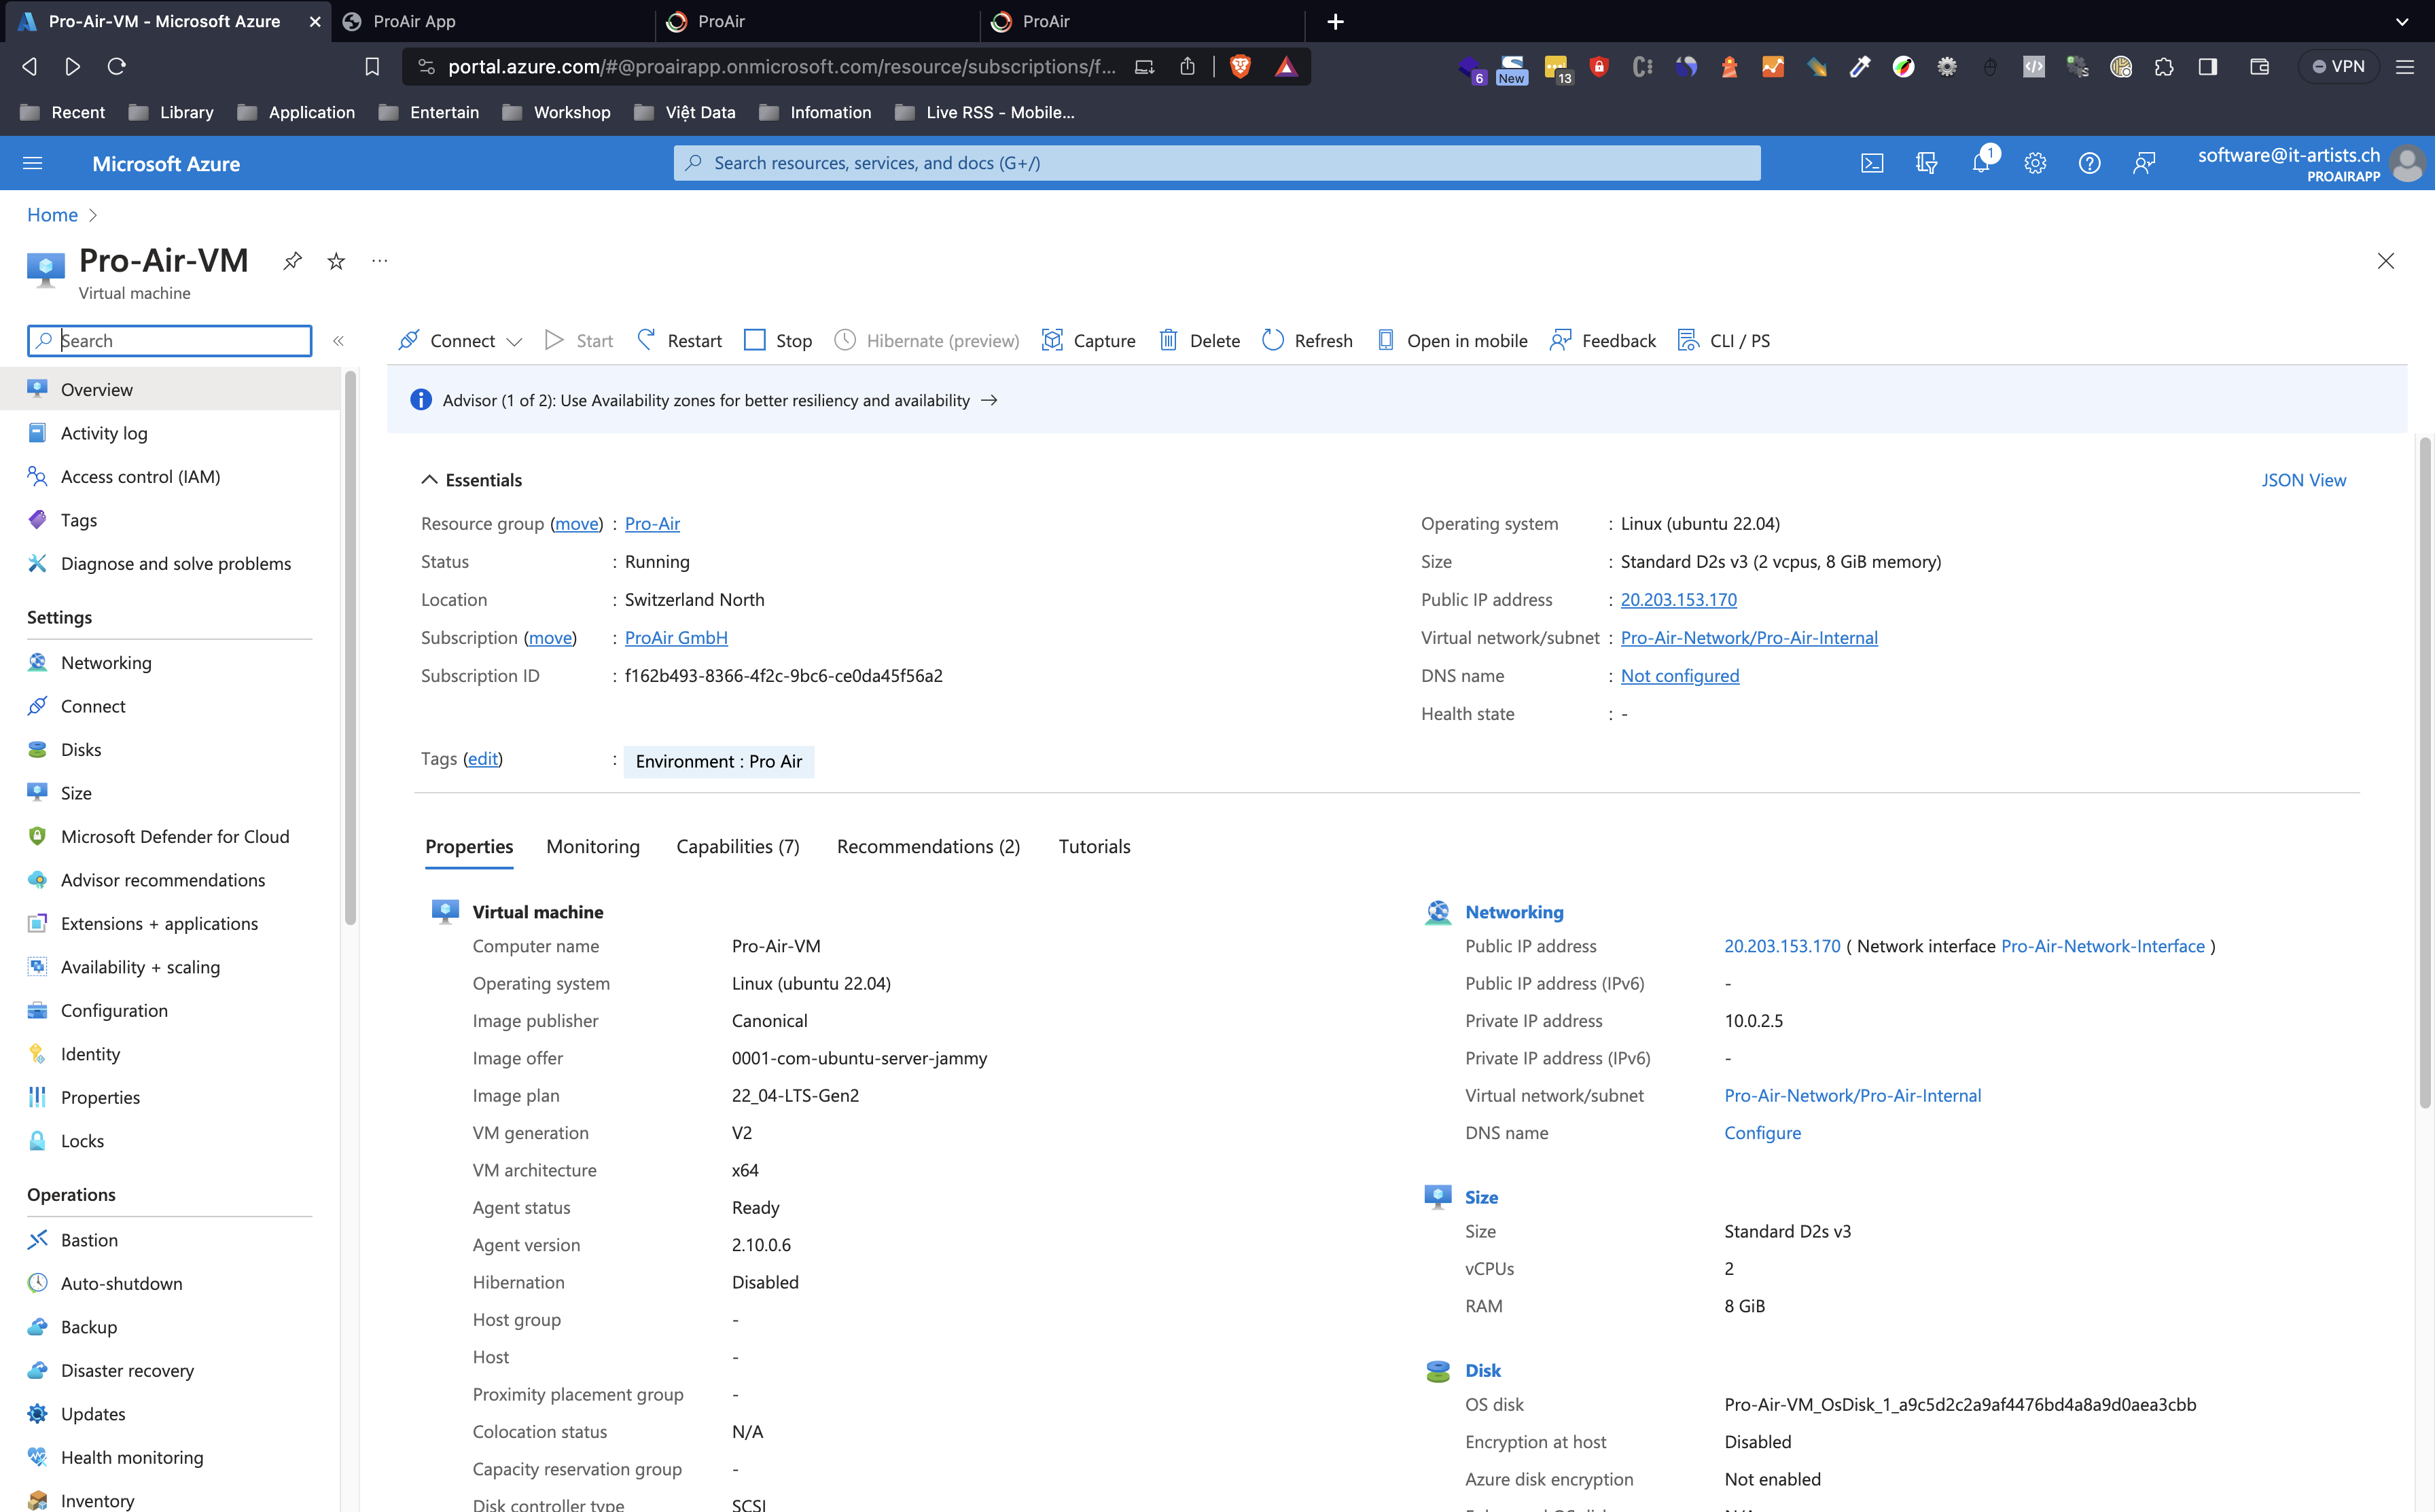This screenshot has width=2435, height=1512.
Task: Open the notifications bell
Action: coord(1980,163)
